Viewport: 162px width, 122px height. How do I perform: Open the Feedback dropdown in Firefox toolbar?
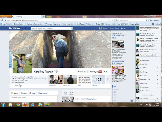(157, 20)
